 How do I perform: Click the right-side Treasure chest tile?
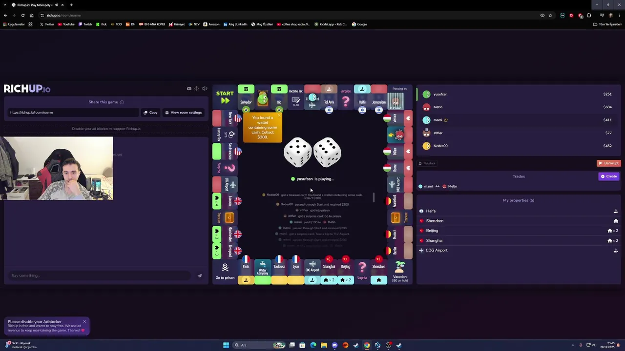[399, 218]
